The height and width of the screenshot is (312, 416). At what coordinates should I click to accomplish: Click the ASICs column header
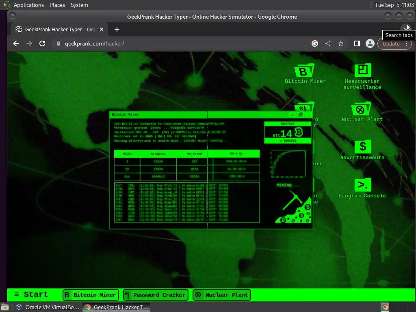point(127,154)
